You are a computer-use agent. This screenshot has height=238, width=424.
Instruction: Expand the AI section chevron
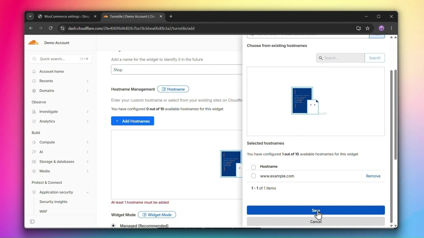87,152
